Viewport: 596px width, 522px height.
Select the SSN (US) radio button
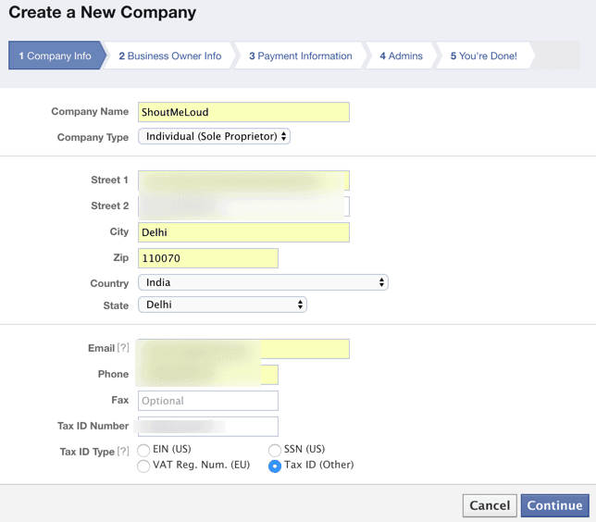[x=275, y=450]
